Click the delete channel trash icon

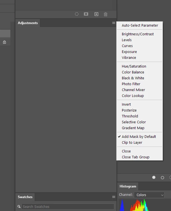pyautogui.click(x=106, y=14)
